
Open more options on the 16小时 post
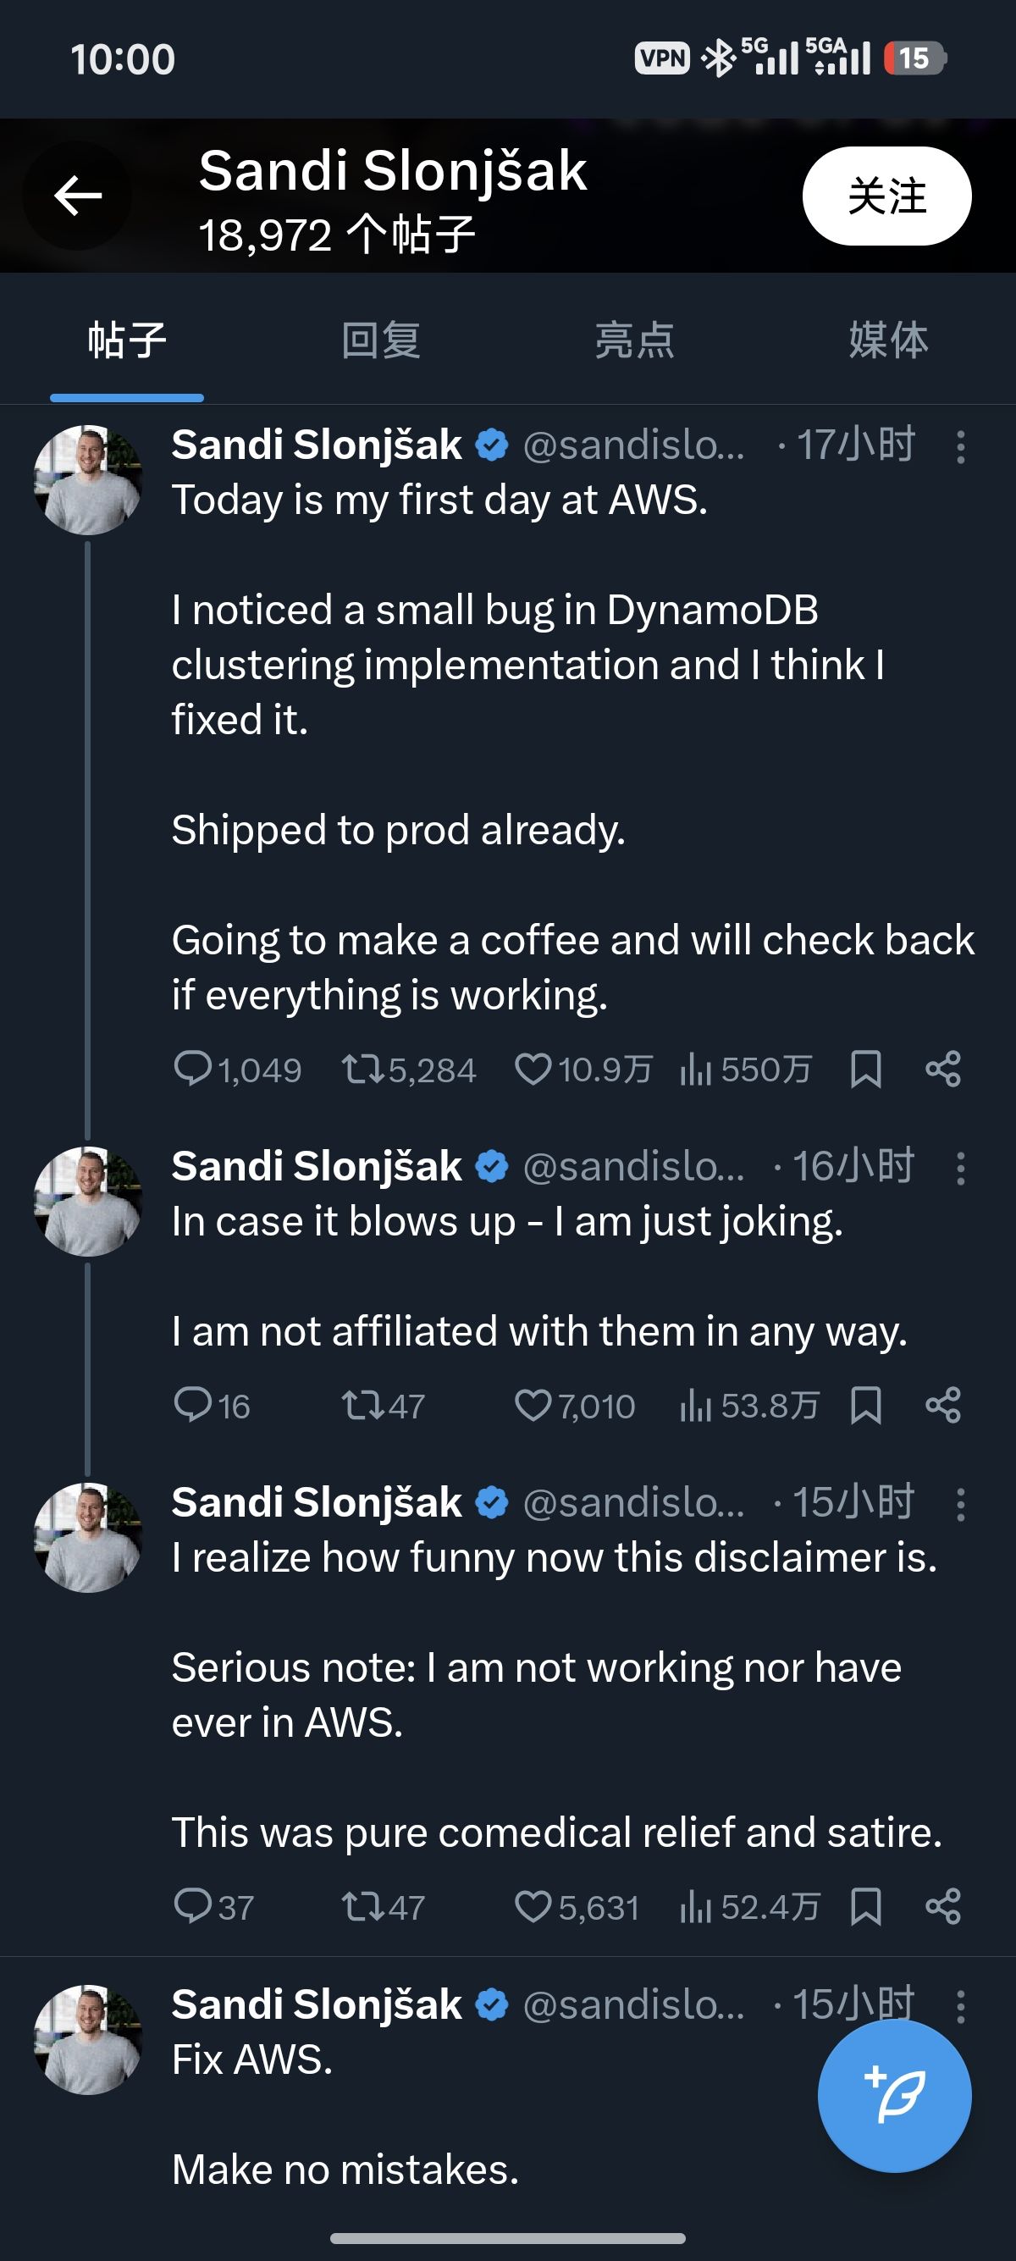pyautogui.click(x=961, y=1169)
